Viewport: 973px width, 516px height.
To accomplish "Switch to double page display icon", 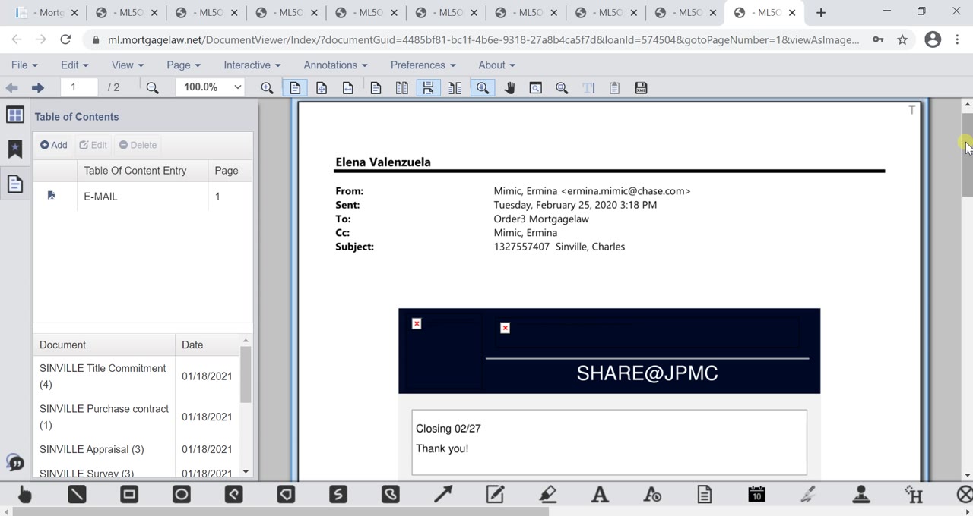I will tap(402, 88).
